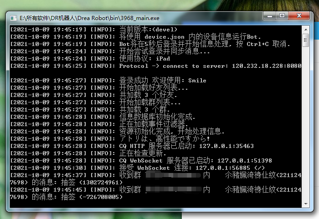Screen dimensions: 319x219
Task: Maximize the 3968_main.exe console window
Action: coord(282,16)
